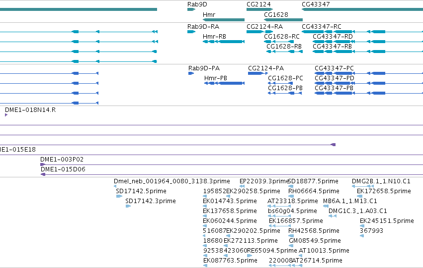This screenshot has height=268, width=423.
Task: Select the DMG1C.3_1.A03.C1 label
Action: 358,211
